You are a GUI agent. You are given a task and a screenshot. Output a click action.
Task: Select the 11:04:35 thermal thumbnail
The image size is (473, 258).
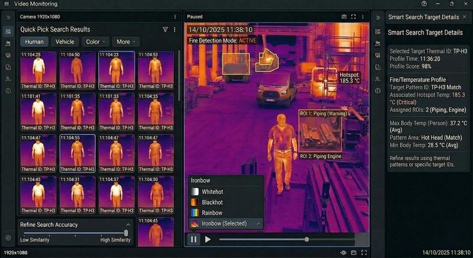point(156,112)
